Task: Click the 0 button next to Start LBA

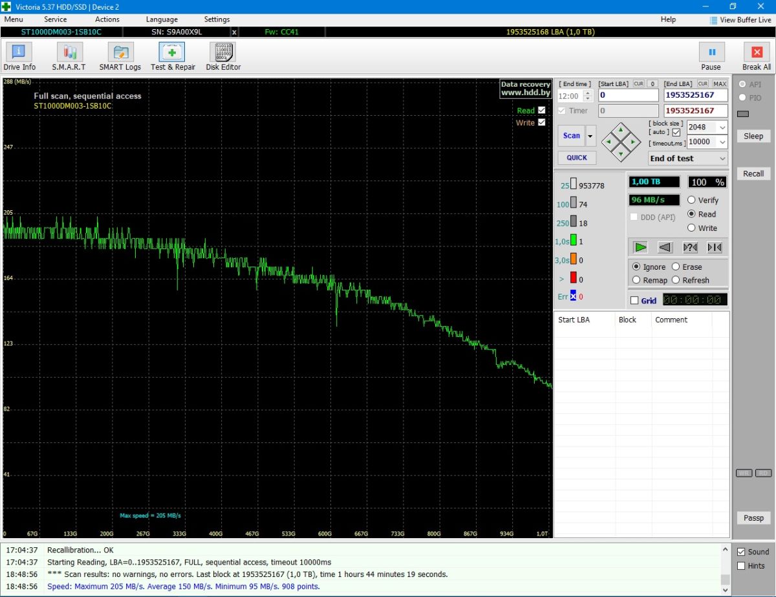Action: (x=652, y=84)
